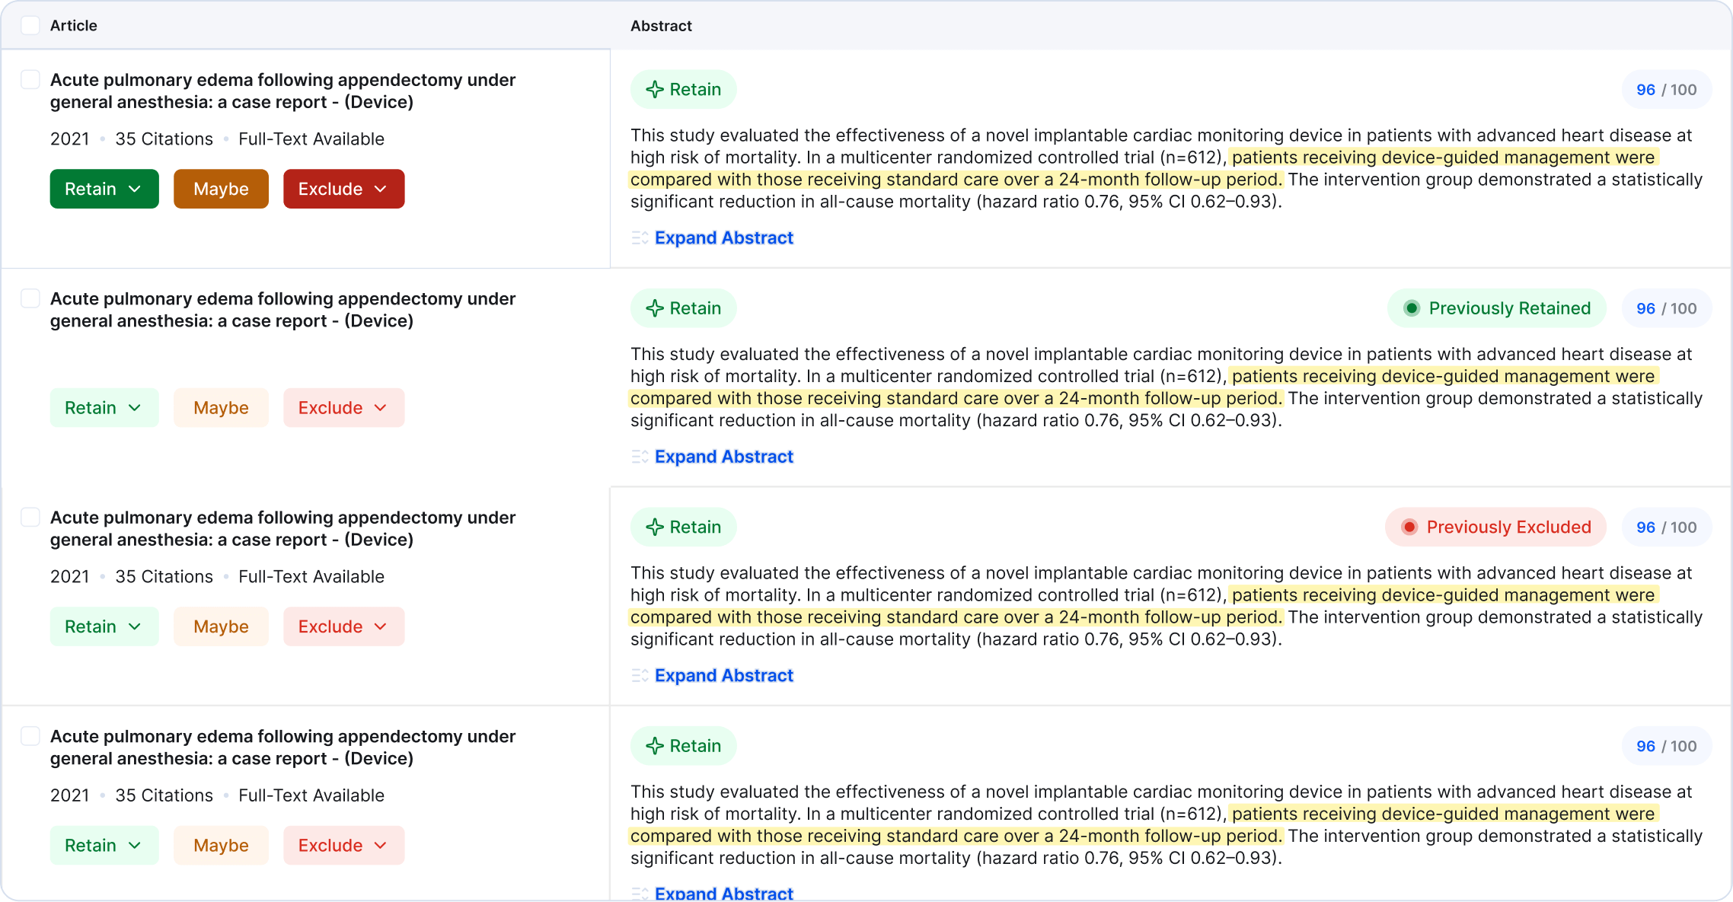
Task: Mark the Previously Excluded article as Maybe
Action: [x=221, y=626]
